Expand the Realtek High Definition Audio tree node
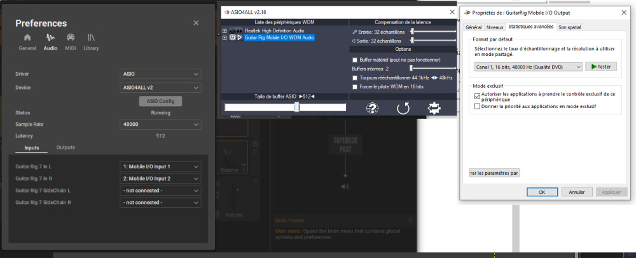 225,31
